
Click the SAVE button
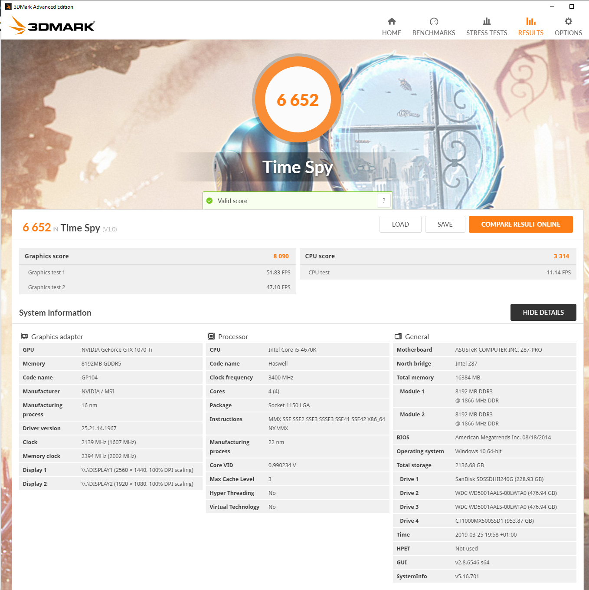(445, 224)
